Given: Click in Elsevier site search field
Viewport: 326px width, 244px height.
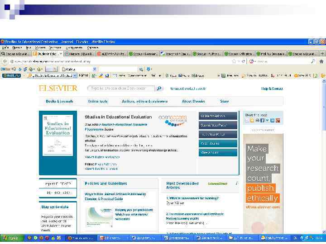Looking at the screenshot, I should [x=121, y=89].
